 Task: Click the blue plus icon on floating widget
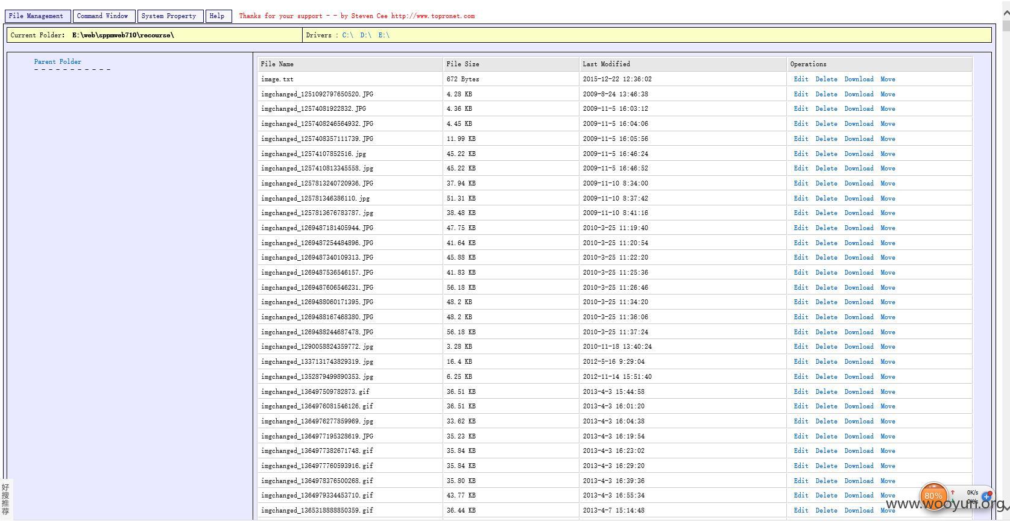(x=986, y=497)
